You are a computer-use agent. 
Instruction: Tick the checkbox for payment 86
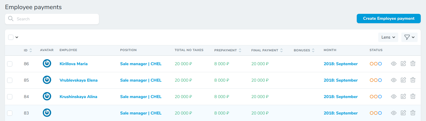tap(10, 64)
